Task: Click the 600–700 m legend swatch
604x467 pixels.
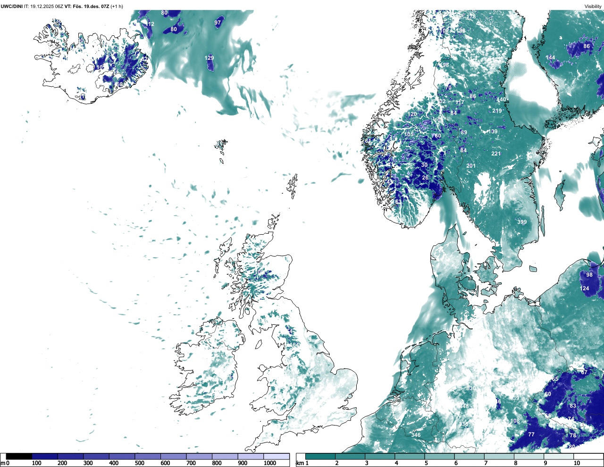Action: pyautogui.click(x=174, y=456)
